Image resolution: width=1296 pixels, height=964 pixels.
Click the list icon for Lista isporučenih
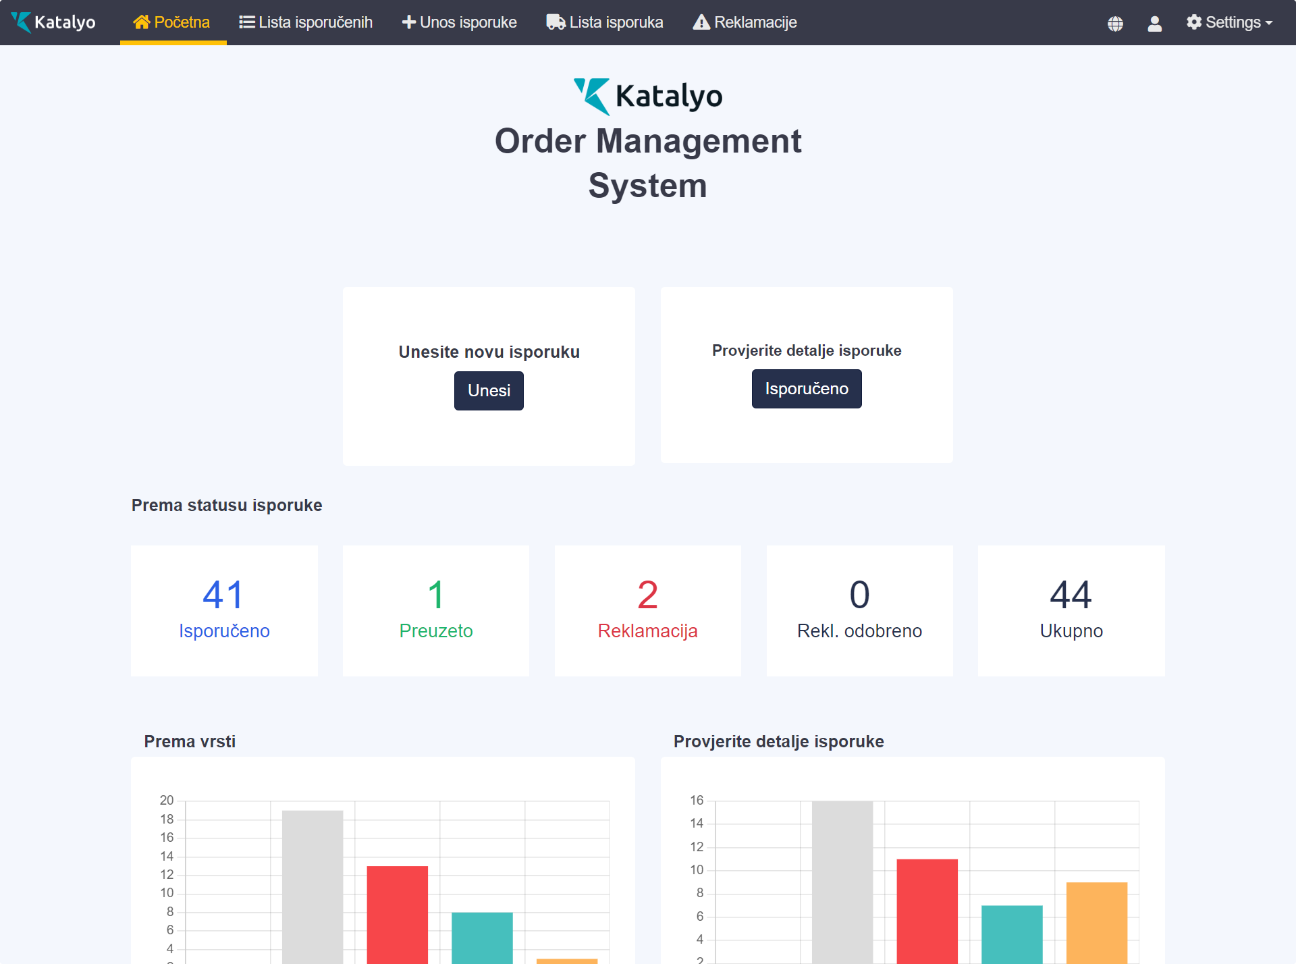pyautogui.click(x=246, y=22)
